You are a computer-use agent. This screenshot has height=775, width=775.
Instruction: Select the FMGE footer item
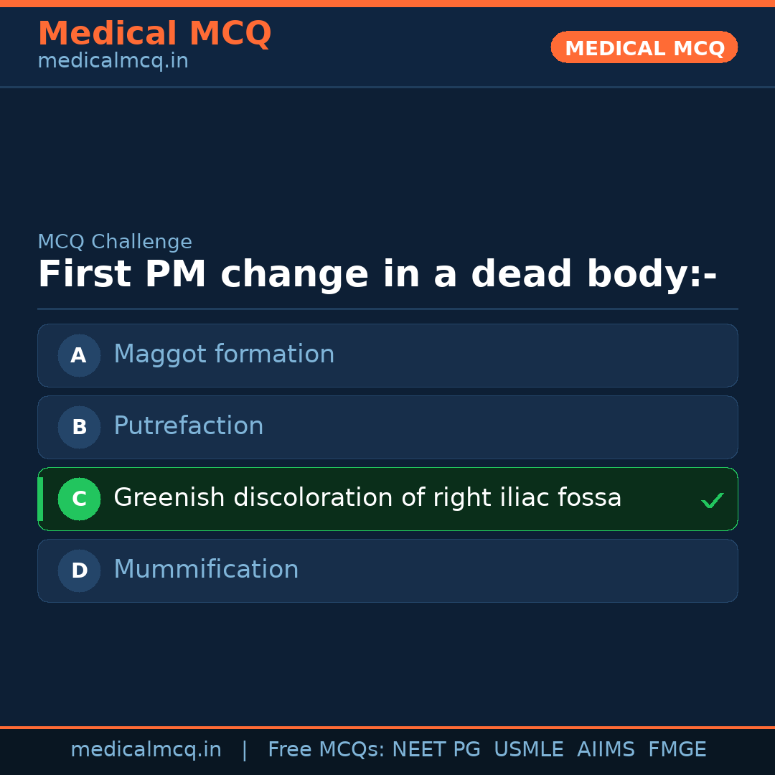click(x=677, y=750)
